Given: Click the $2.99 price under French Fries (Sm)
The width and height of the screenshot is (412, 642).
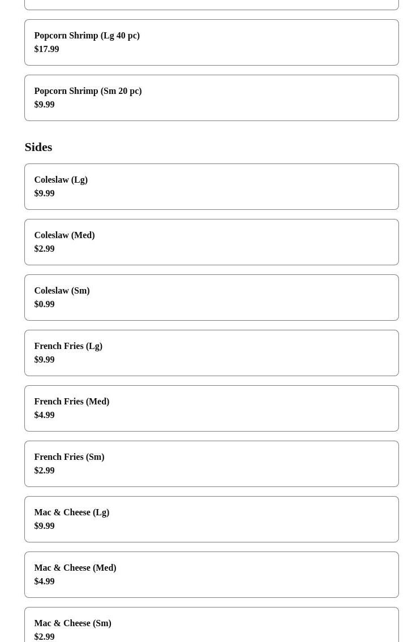Looking at the screenshot, I should [44, 471].
